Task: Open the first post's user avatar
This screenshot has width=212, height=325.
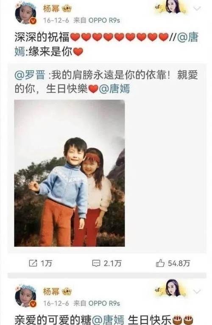Action: pyautogui.click(x=26, y=13)
